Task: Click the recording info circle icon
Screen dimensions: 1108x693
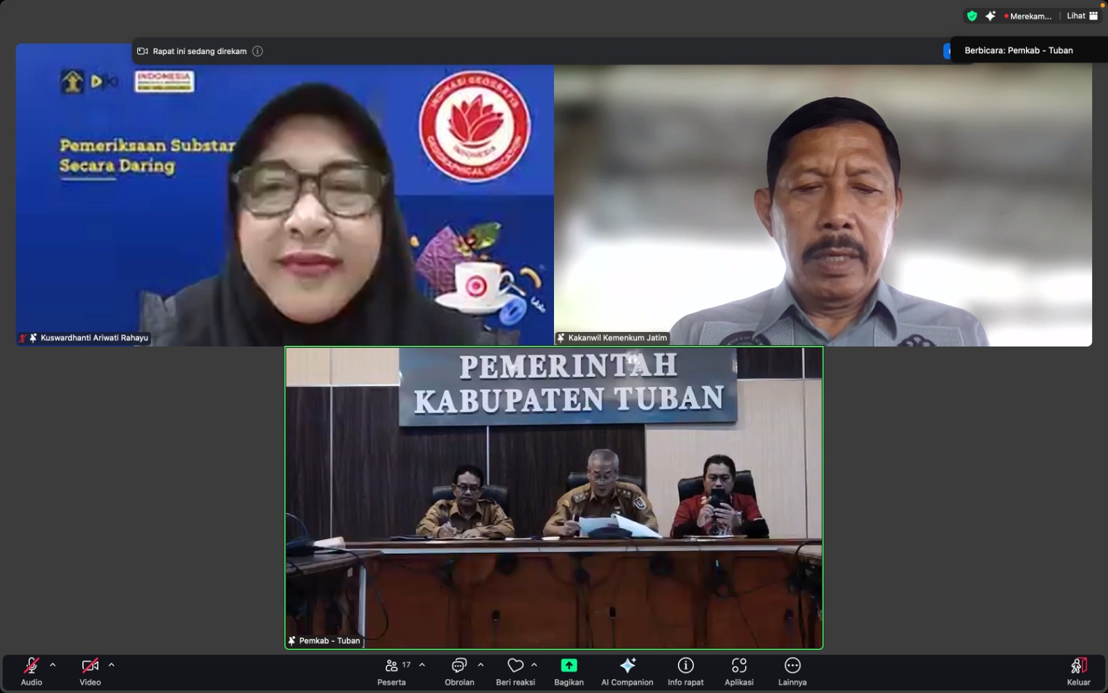Action: tap(258, 51)
